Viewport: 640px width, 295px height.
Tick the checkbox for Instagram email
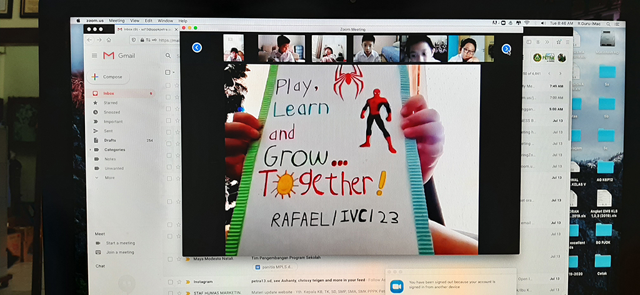169,282
